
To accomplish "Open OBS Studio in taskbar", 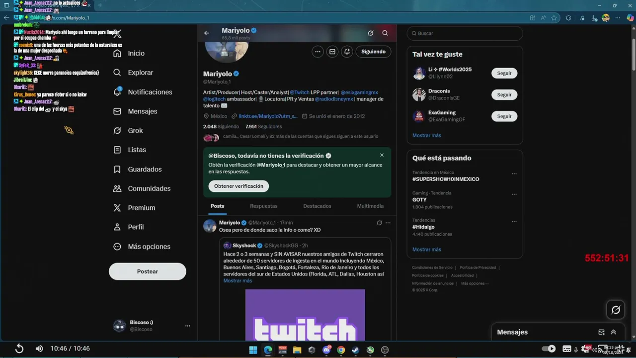I will 385,350.
